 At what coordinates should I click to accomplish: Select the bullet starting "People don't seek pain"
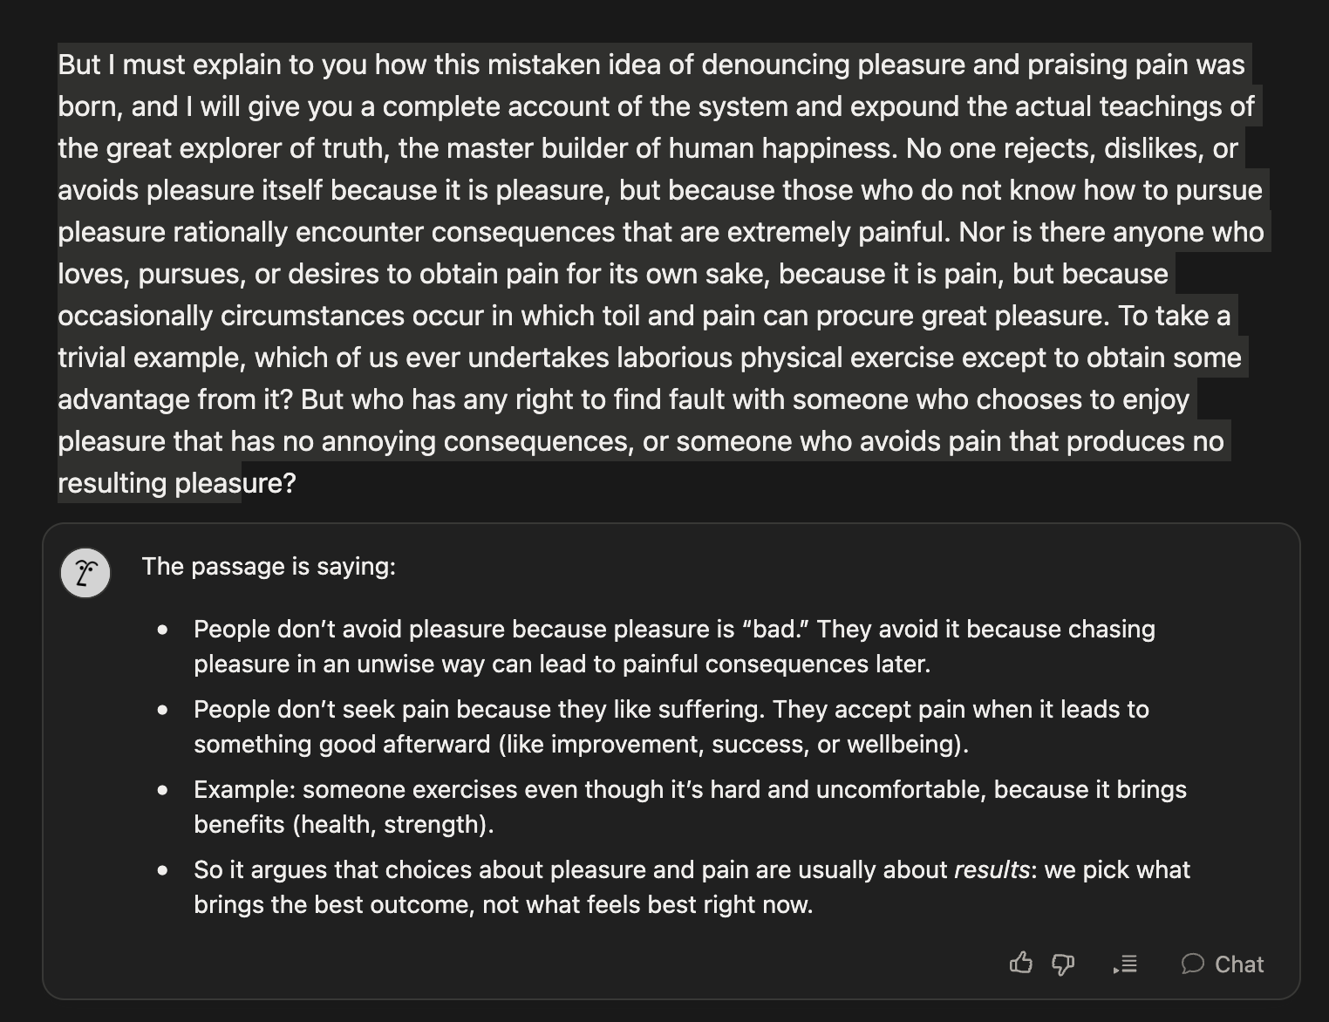(671, 726)
